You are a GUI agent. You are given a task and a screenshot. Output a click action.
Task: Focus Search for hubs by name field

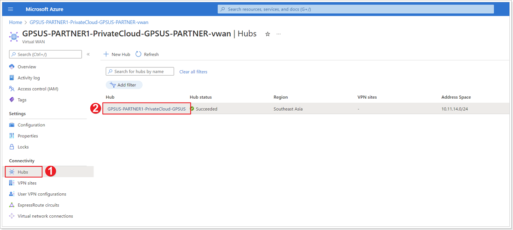[x=140, y=72]
